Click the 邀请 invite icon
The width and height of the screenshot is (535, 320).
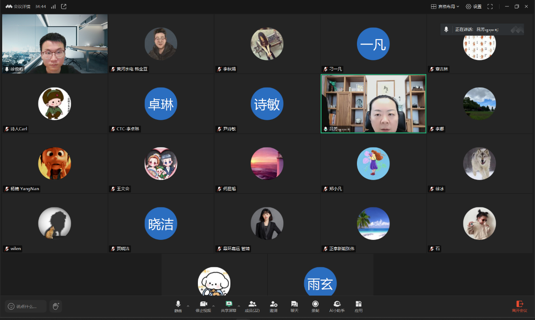(273, 306)
